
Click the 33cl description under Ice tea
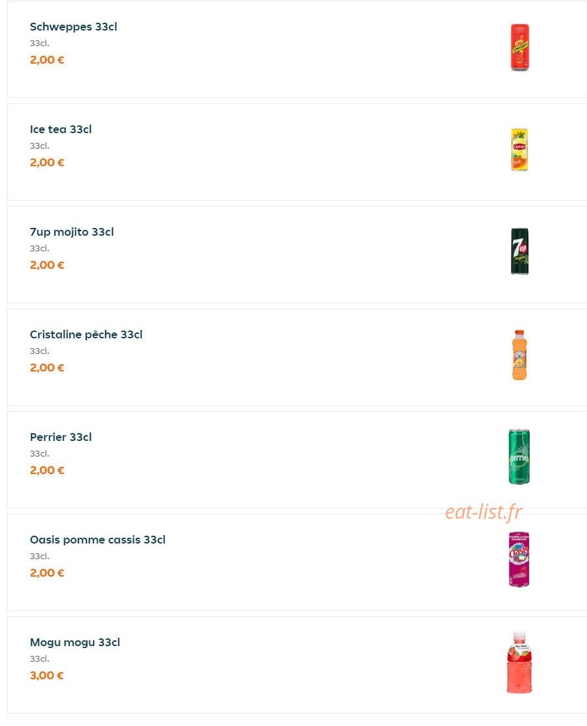(x=40, y=146)
